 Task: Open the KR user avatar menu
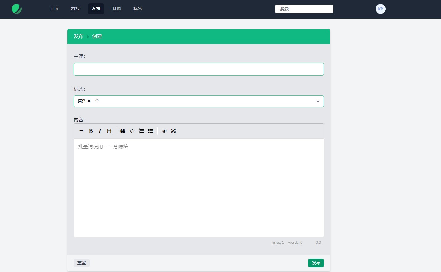(x=381, y=9)
